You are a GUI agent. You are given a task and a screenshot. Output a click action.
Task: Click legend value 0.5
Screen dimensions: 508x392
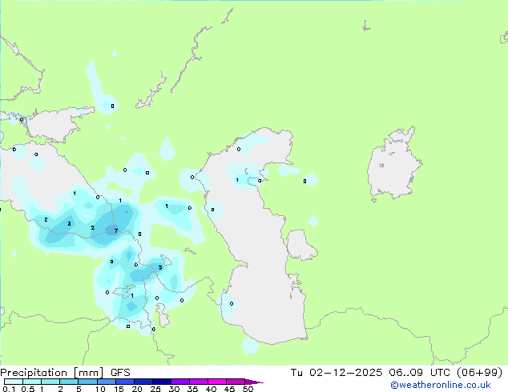click(28, 389)
